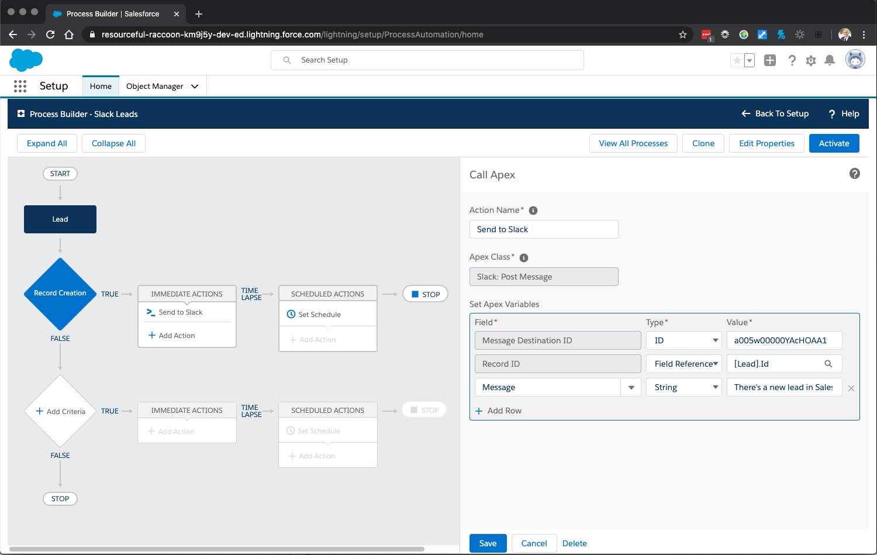Viewport: 877px width, 555px height.
Task: Open the ID type dropdown
Action: [684, 340]
